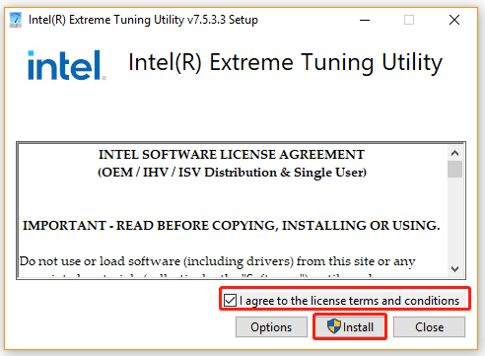
Task: Click the Intel Software License Agreement heading
Action: pos(232,155)
